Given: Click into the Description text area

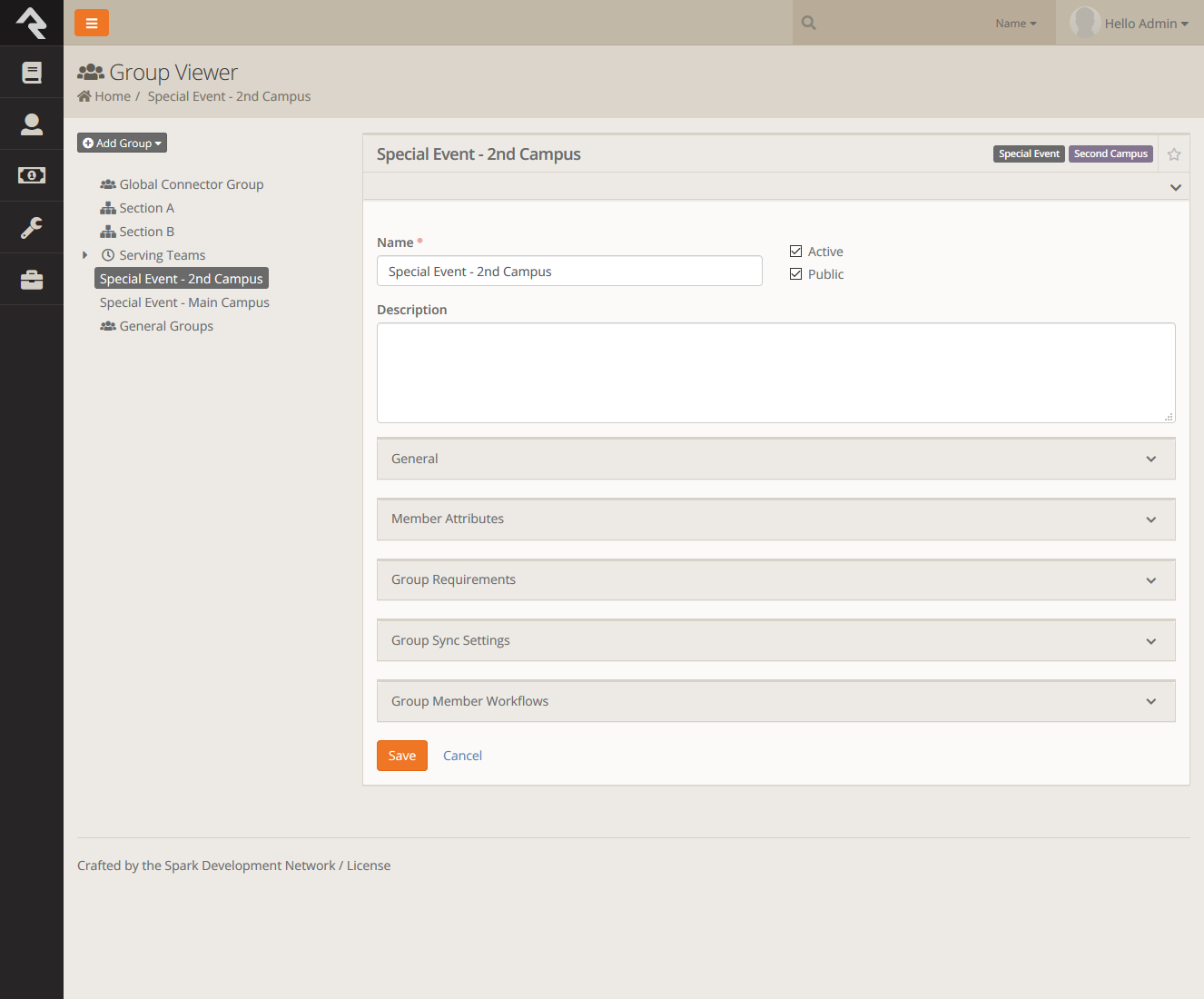Looking at the screenshot, I should (775, 372).
